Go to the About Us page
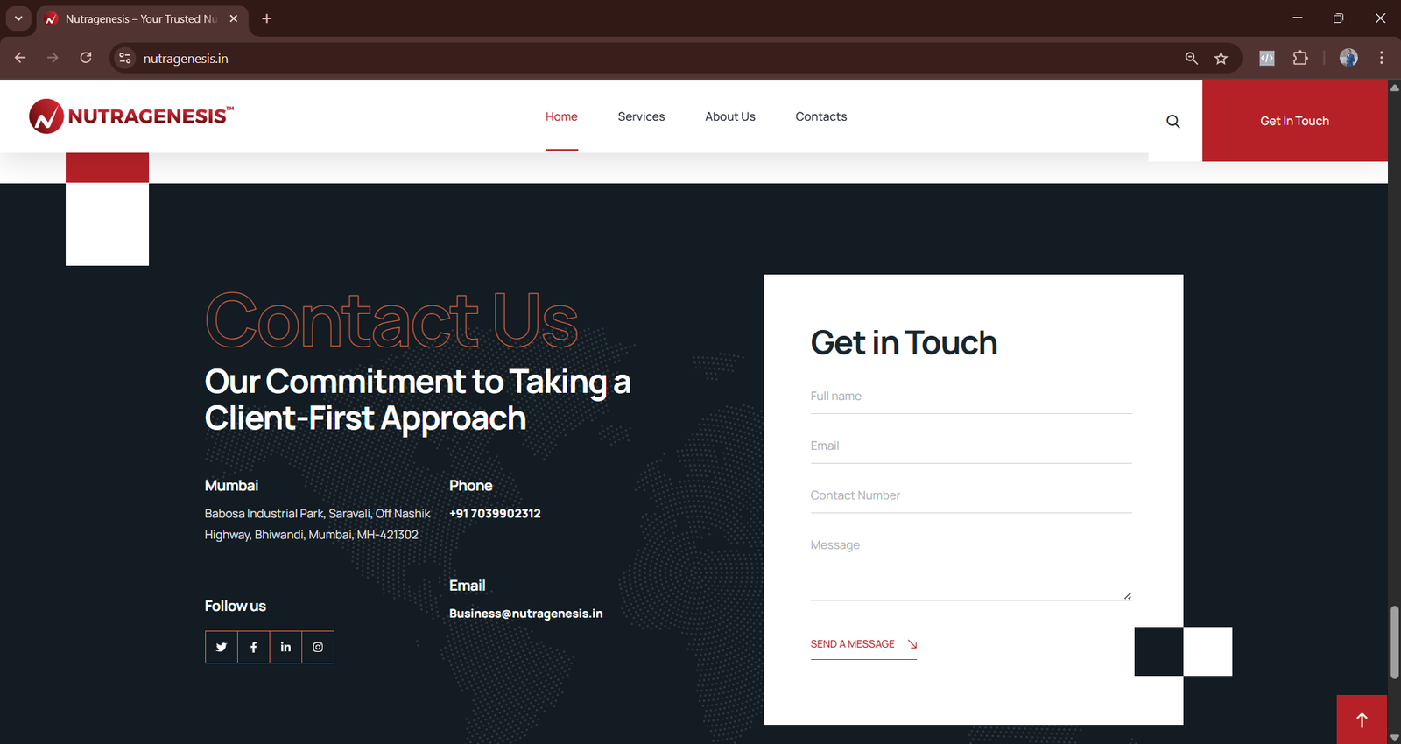 tap(729, 116)
